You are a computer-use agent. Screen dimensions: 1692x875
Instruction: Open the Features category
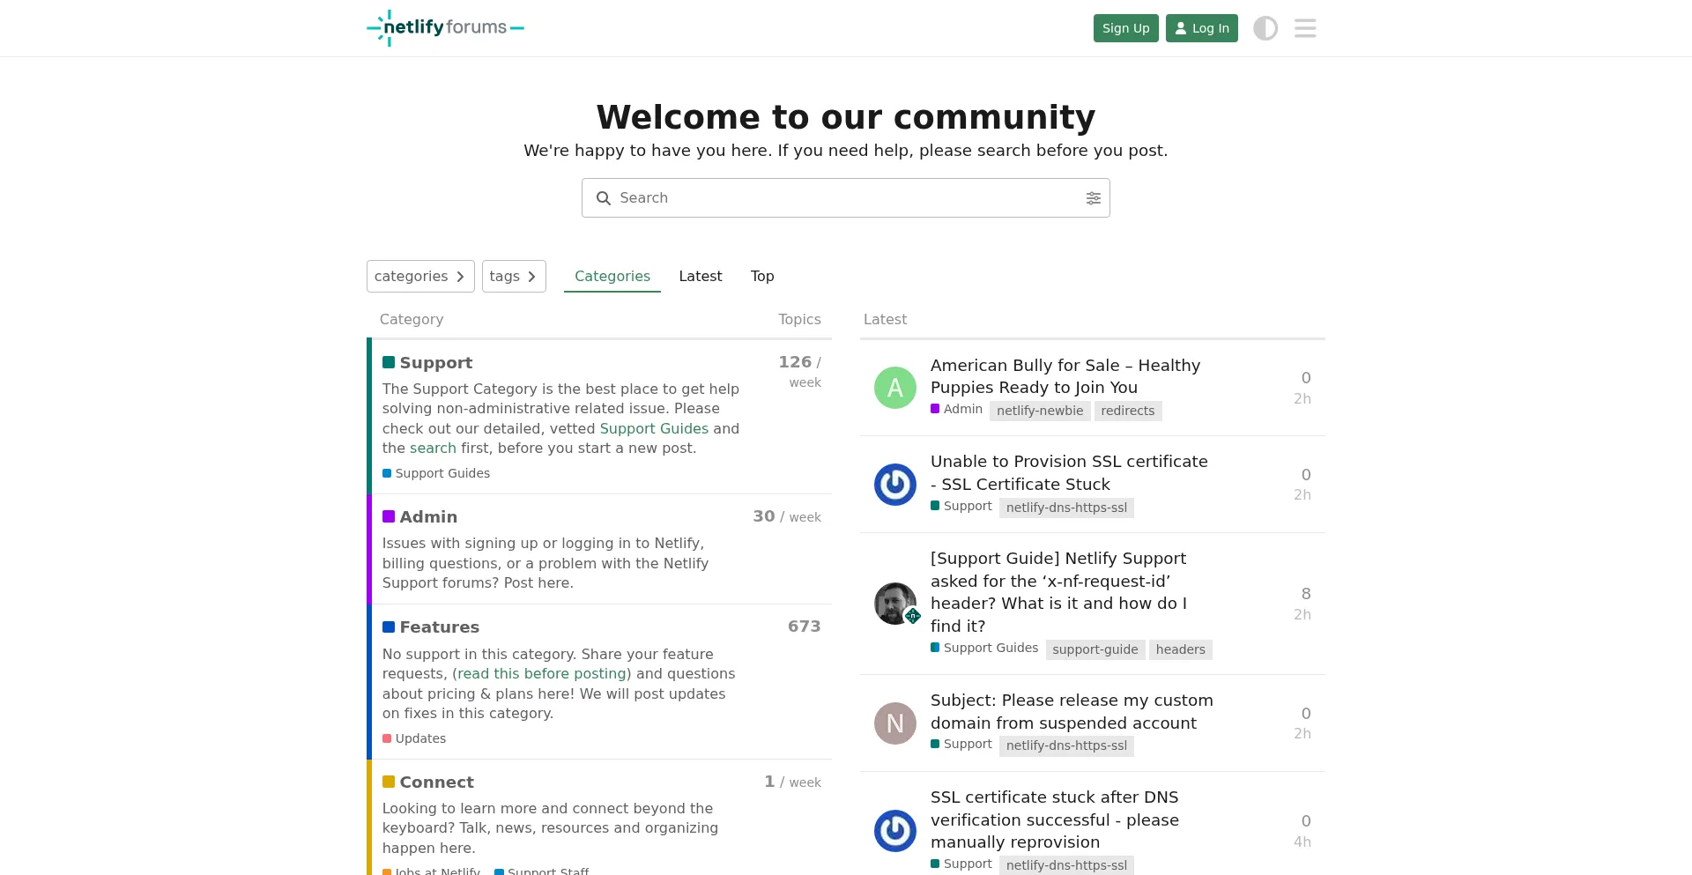440,627
